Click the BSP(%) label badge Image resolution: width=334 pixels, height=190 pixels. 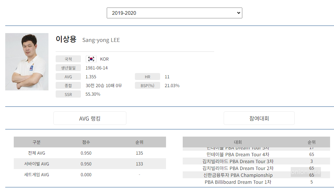(147, 85)
